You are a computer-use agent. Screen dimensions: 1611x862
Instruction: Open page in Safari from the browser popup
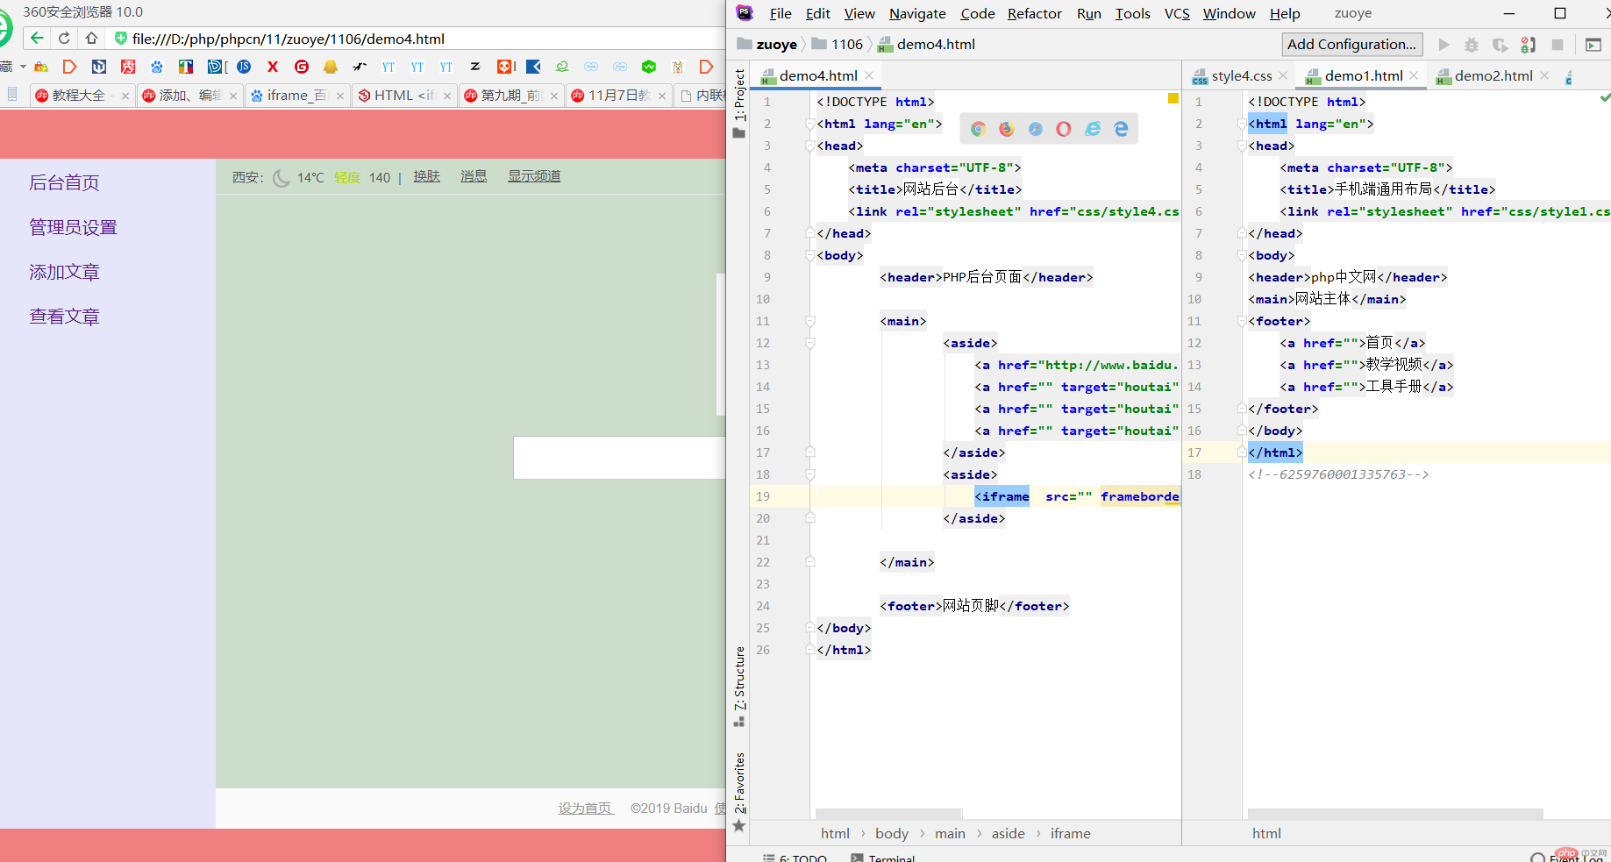point(1036,129)
